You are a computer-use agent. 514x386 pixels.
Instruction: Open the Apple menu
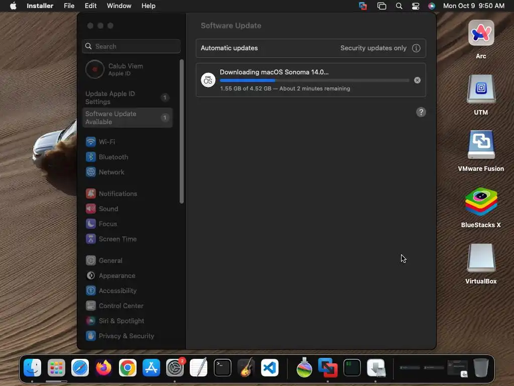coord(13,6)
